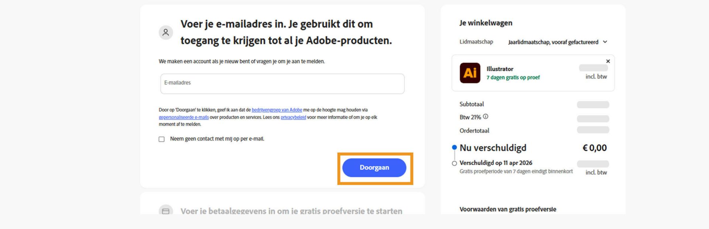Select the 'Nu verschuldigd' payment marker
709x229 pixels.
click(x=454, y=147)
